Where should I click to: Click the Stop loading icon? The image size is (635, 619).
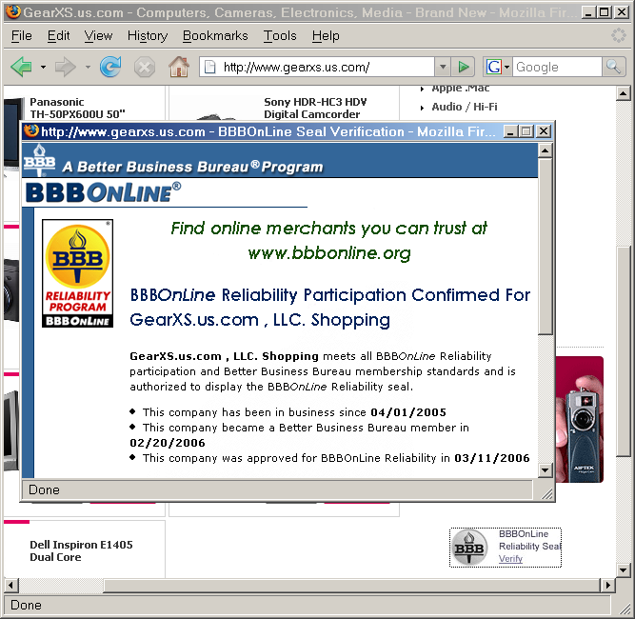click(x=144, y=68)
